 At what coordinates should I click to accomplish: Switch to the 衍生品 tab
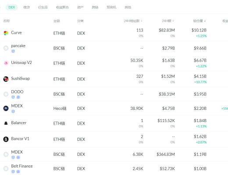click(43, 7)
